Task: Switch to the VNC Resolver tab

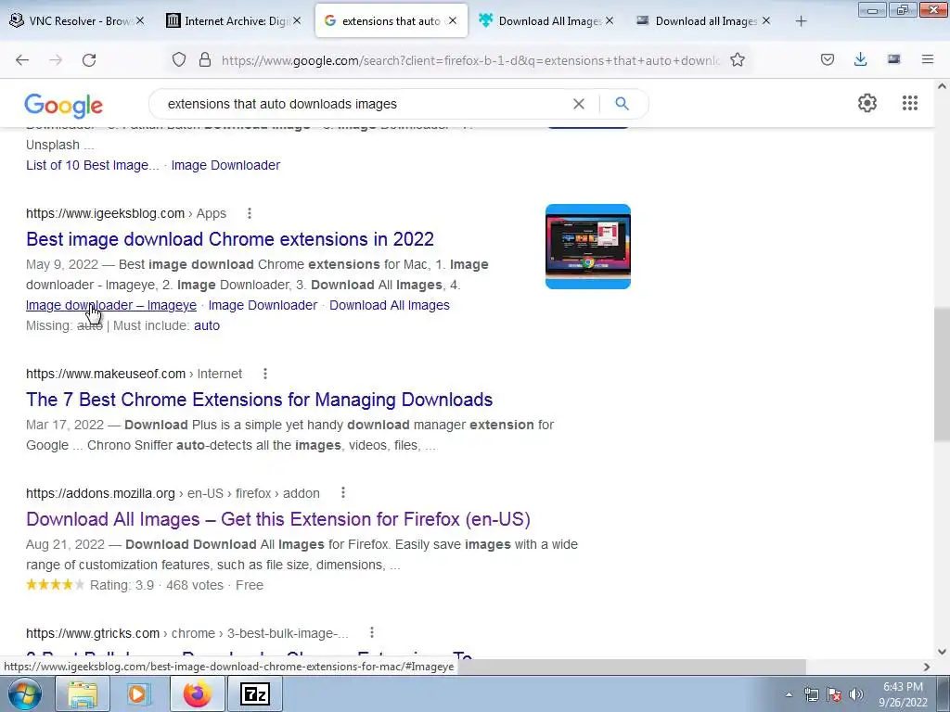Action: [x=76, y=20]
